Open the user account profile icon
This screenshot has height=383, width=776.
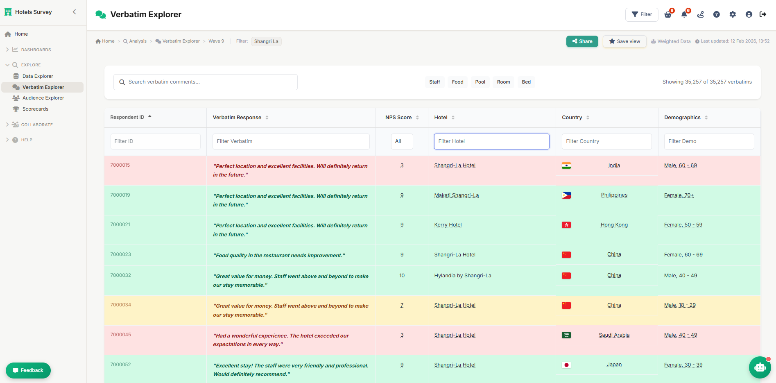(x=749, y=14)
